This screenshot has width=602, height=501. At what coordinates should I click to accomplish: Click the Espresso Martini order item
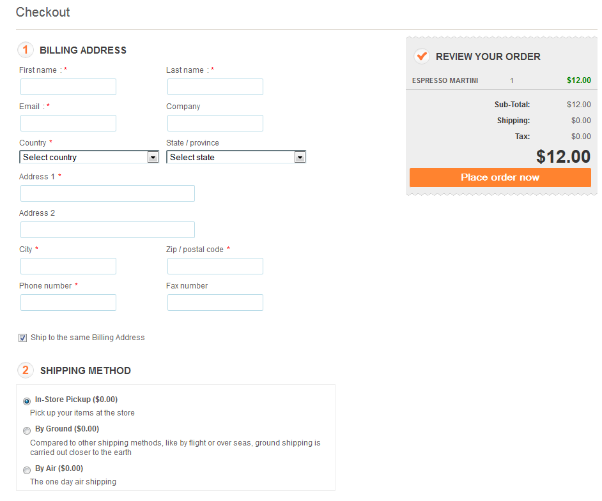(x=445, y=80)
